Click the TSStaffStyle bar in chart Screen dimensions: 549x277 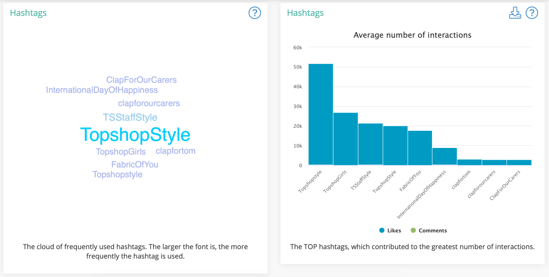tap(370, 144)
